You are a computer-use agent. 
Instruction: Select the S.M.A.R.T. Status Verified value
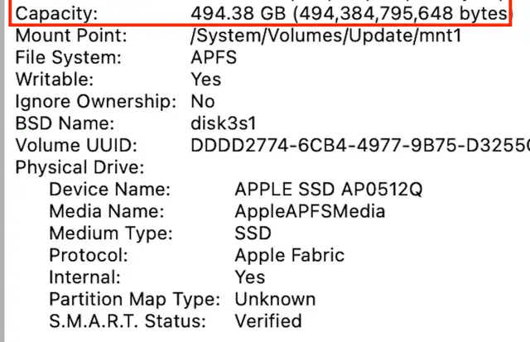tap(268, 320)
